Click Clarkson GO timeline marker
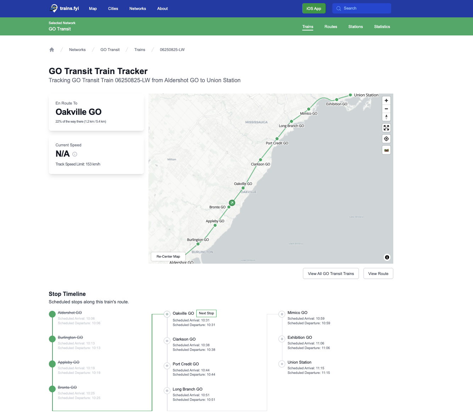The width and height of the screenshot is (473, 415). [167, 341]
